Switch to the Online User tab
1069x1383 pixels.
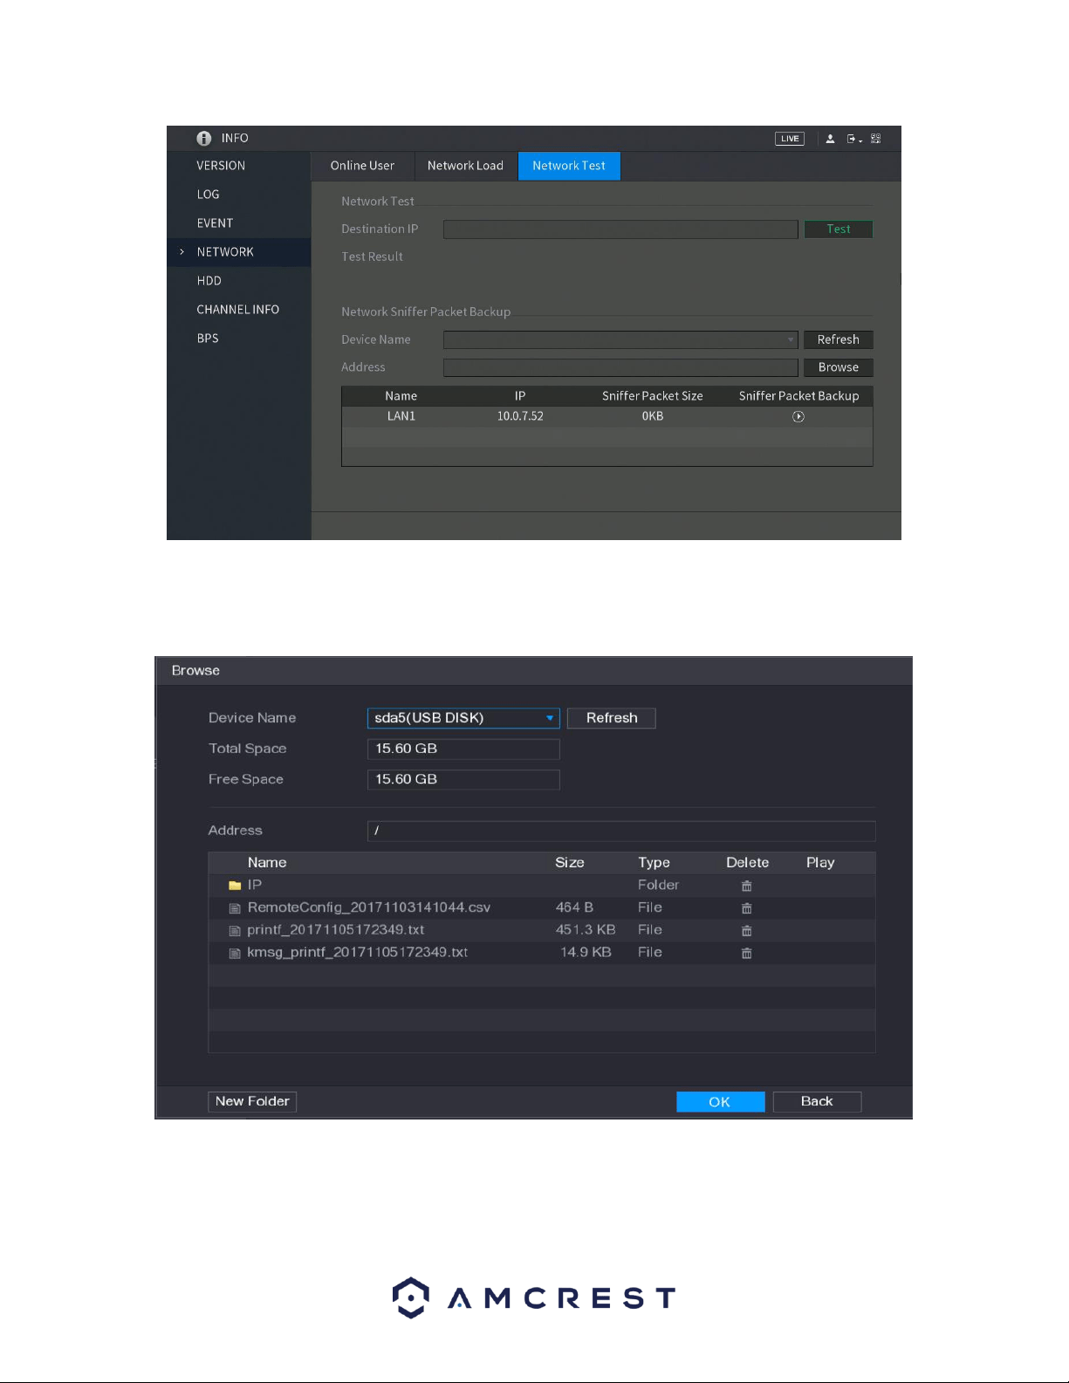(x=362, y=166)
